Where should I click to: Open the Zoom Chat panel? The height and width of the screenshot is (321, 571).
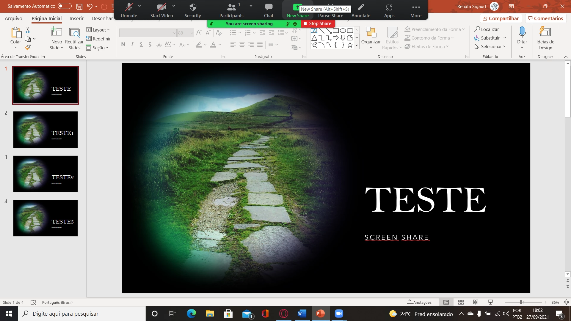[268, 10]
